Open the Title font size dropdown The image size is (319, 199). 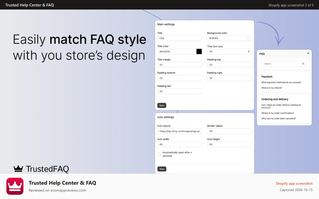click(x=229, y=51)
